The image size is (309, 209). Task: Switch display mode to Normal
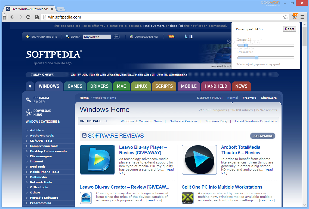233,98
